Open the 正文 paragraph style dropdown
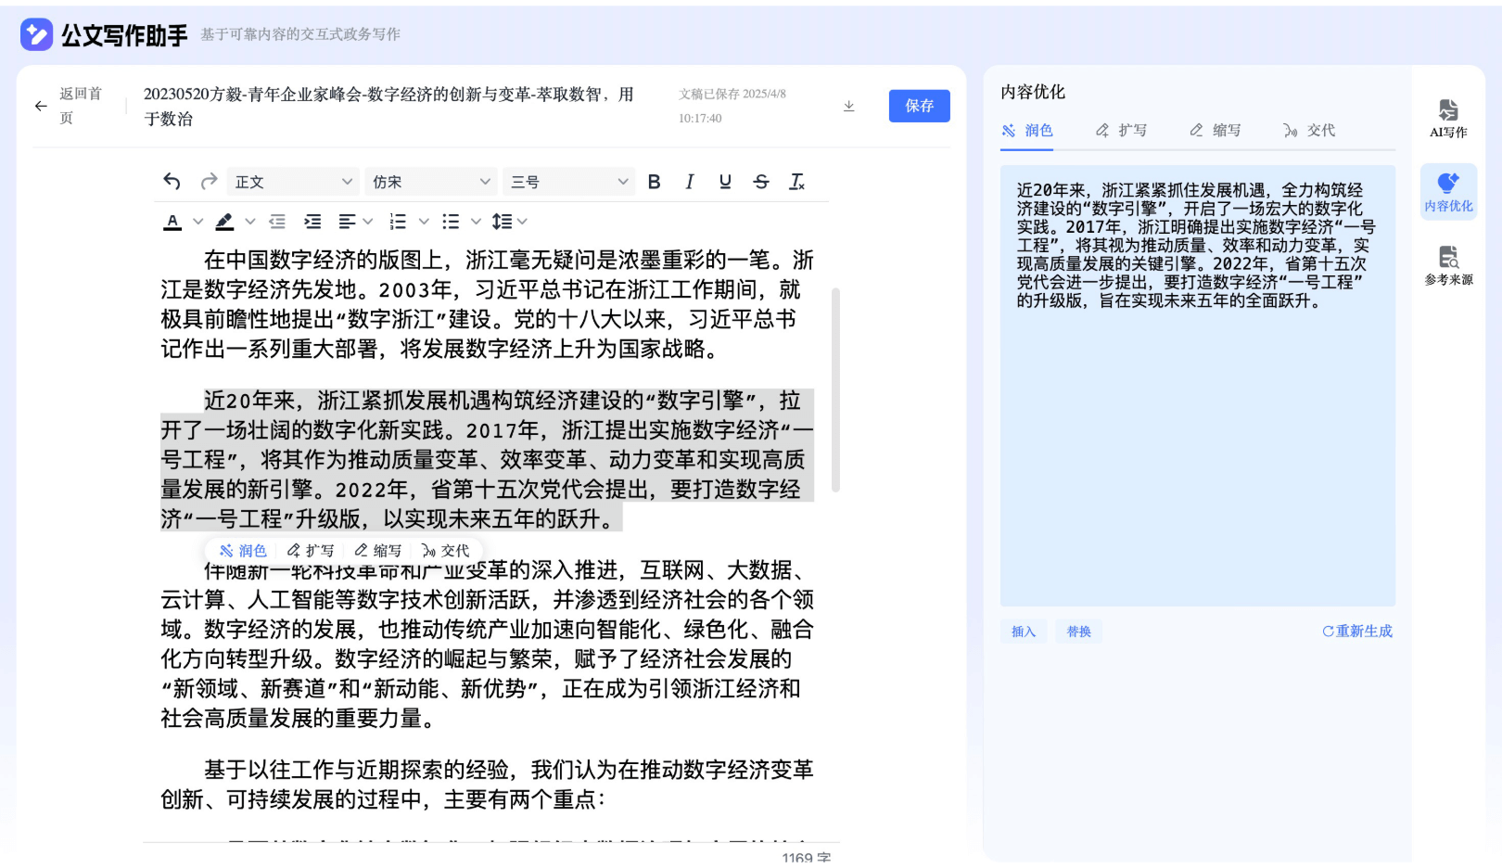 293,182
